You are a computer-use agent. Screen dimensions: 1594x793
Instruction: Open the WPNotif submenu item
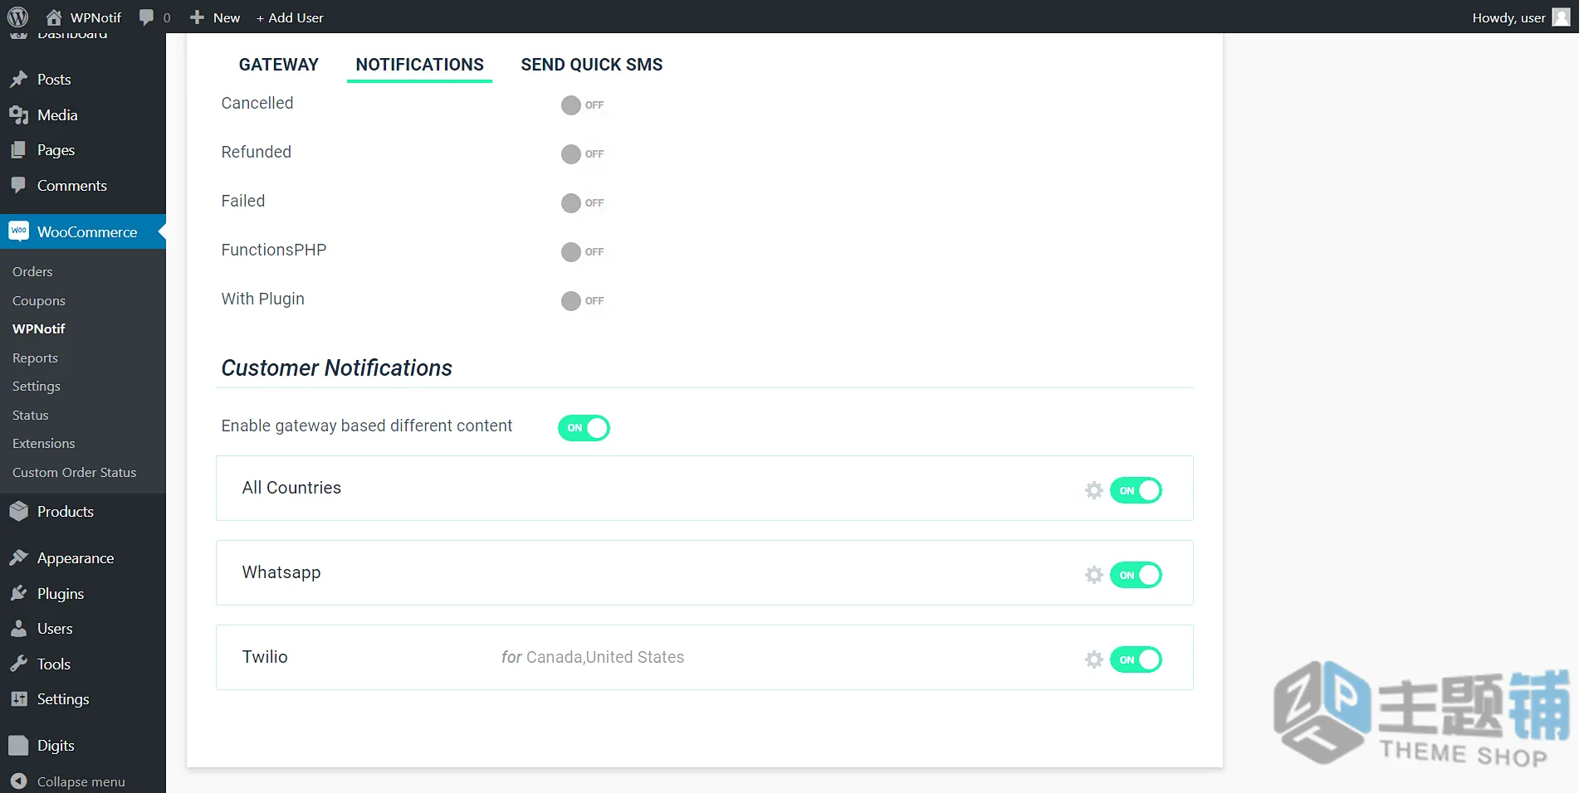click(x=39, y=328)
